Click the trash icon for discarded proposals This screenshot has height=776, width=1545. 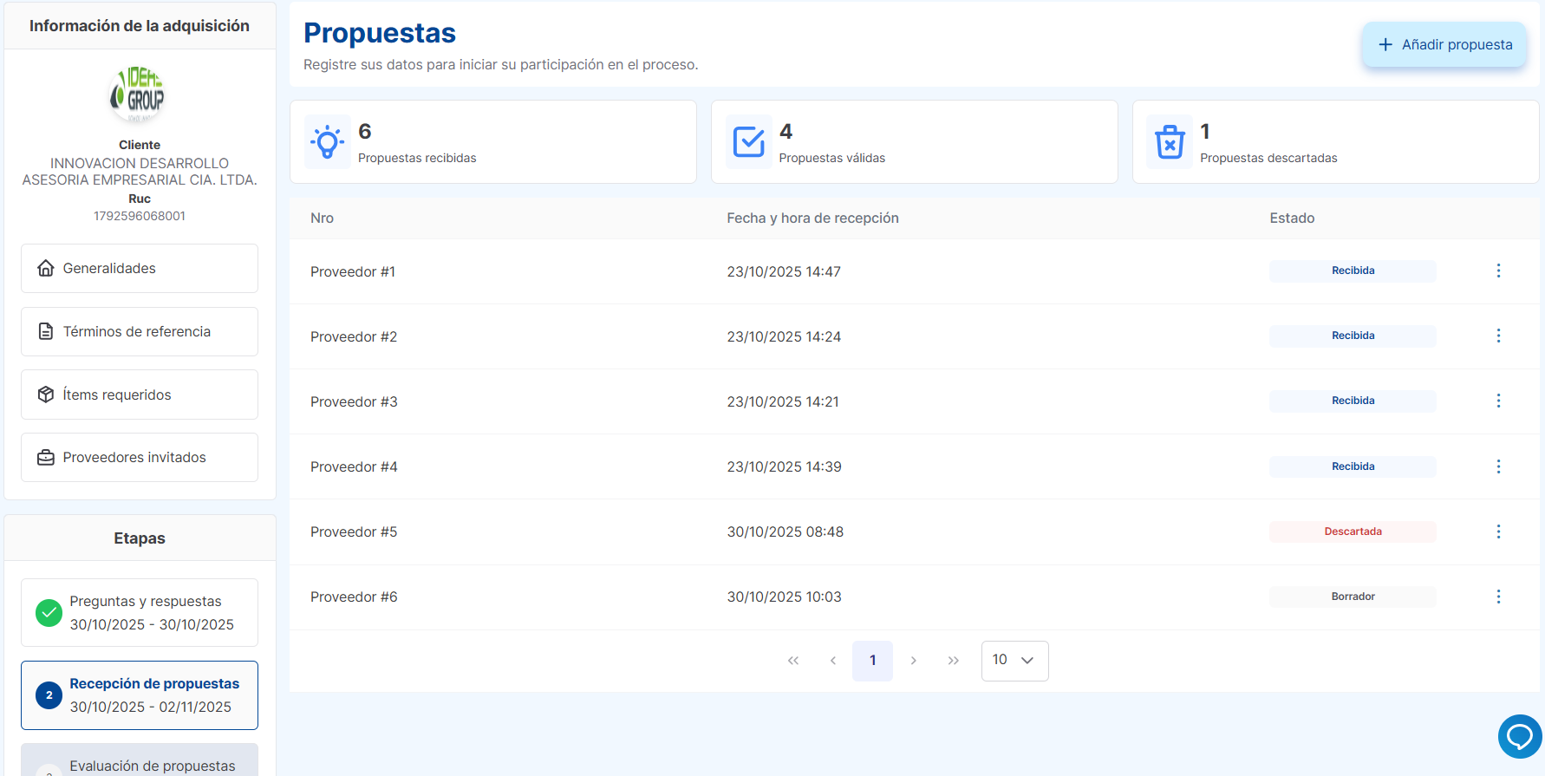pyautogui.click(x=1170, y=141)
